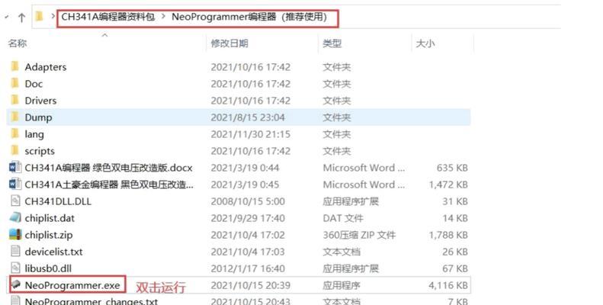
Task: Sort by 修改日期 column header
Action: (229, 43)
